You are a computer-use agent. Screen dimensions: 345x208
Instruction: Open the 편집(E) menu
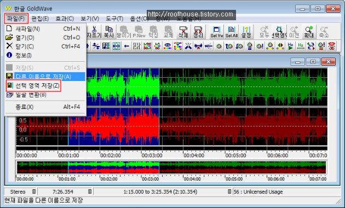click(40, 19)
